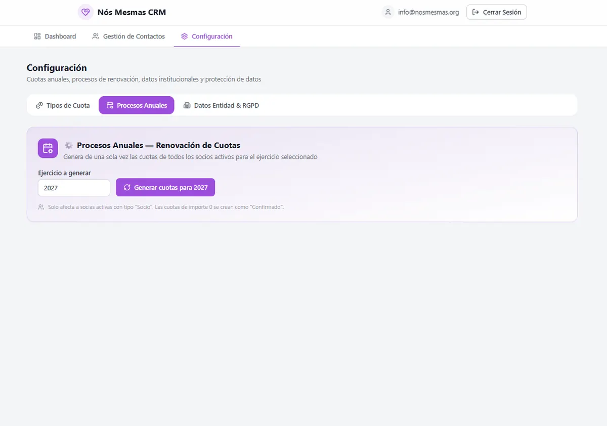The width and height of the screenshot is (607, 426).
Task: Open Datos Entidad & RGPD sub-tab
Action: coord(221,105)
